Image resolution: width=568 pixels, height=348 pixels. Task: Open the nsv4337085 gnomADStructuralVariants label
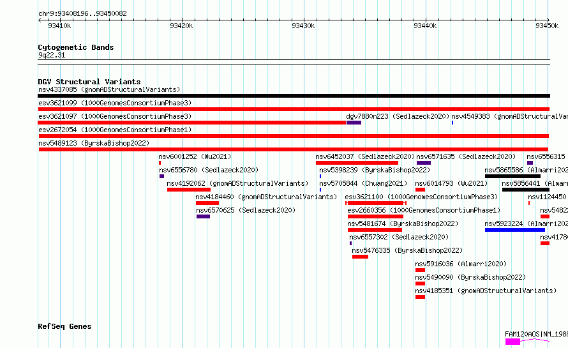click(109, 89)
